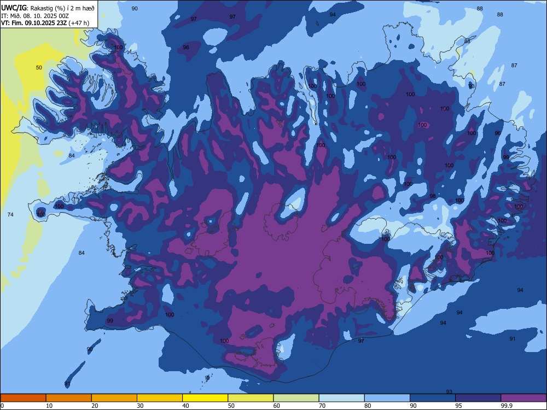Click the light orange 20–30 legend swatch
This screenshot has height=410, width=547.
click(x=114, y=398)
